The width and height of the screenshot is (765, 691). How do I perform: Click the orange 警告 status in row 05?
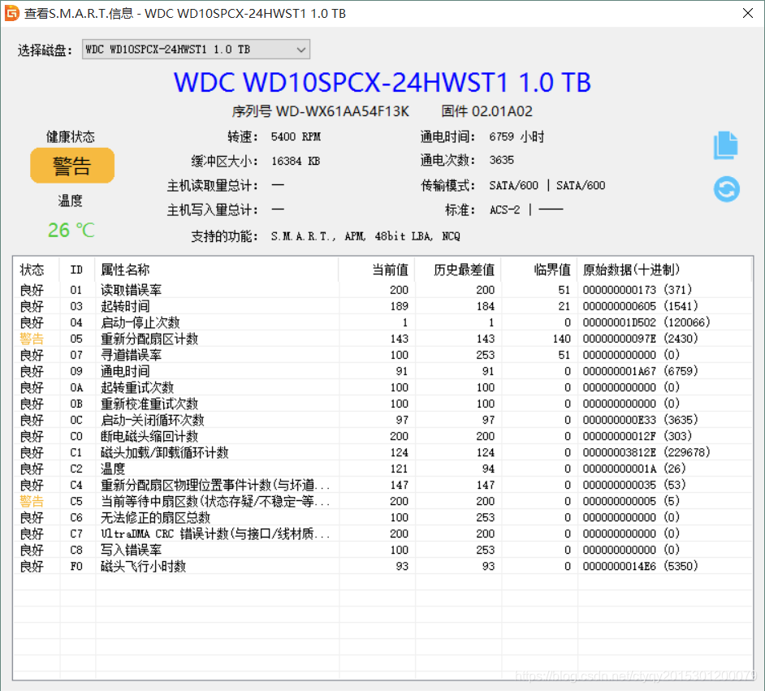(x=32, y=339)
